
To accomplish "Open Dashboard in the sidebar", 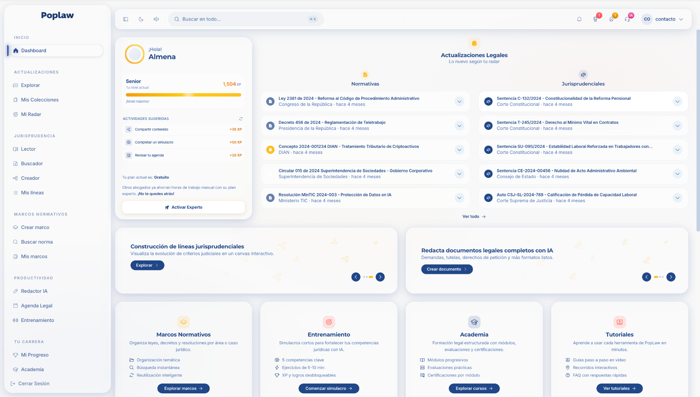I will coord(57,51).
